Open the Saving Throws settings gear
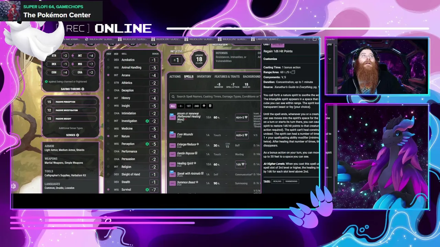The height and width of the screenshot is (247, 440). pyautogui.click(x=83, y=89)
